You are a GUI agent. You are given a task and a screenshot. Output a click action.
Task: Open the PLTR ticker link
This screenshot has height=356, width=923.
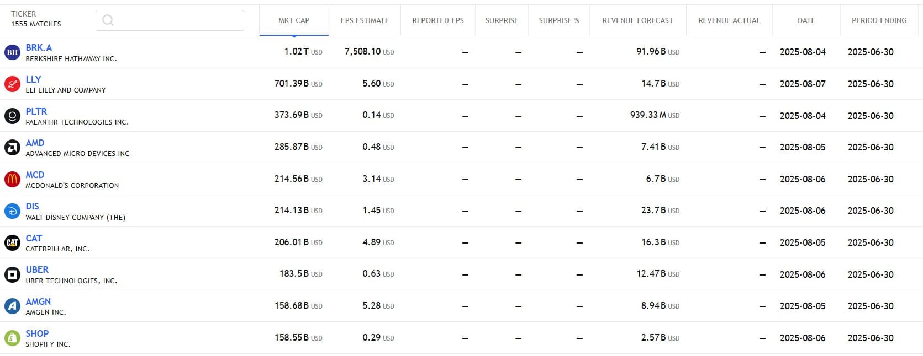point(36,111)
